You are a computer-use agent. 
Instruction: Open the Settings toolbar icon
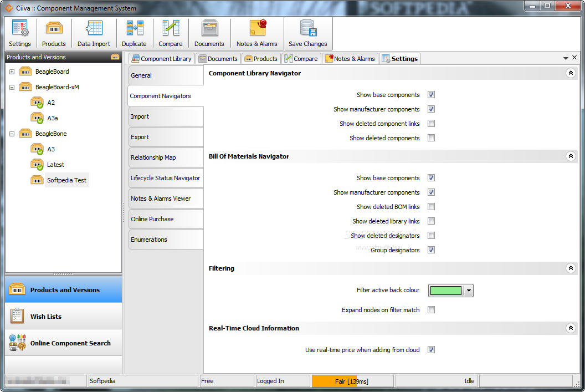[20, 28]
